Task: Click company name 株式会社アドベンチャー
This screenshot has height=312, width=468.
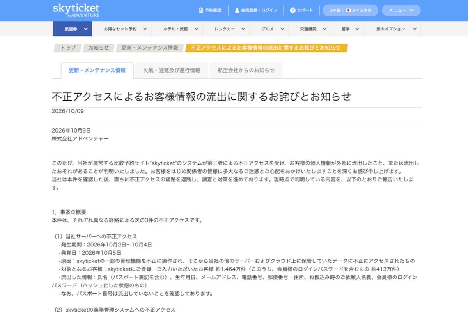Action: [80, 138]
